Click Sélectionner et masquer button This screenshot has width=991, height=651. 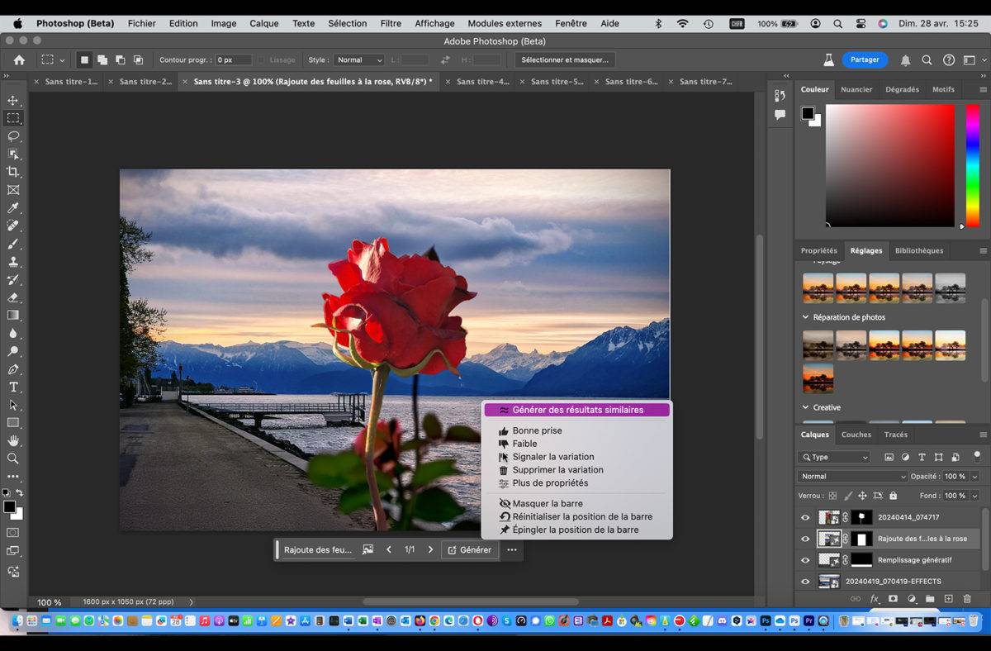pos(565,59)
